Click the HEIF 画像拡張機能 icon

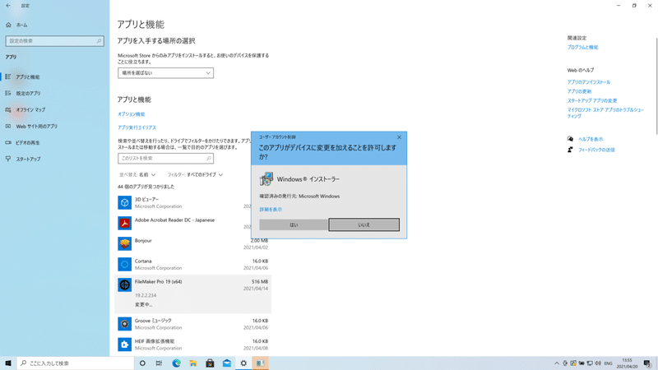click(125, 345)
